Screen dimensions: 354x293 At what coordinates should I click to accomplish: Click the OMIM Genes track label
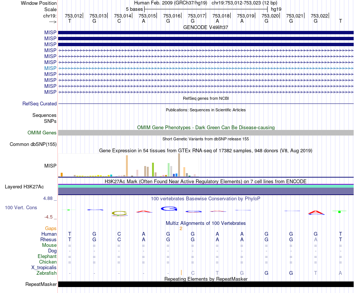click(x=42, y=133)
